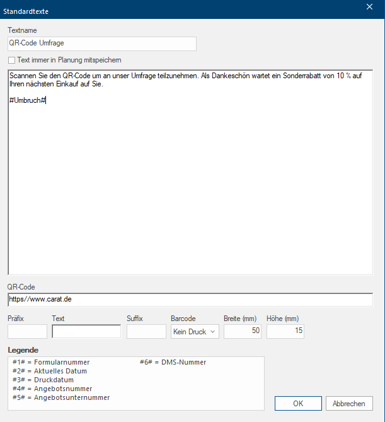Click the Präfix input box
Viewport: 385px width, 422px height.
tap(27, 331)
